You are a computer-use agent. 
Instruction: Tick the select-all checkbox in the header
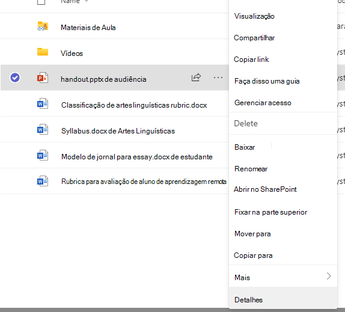tap(41, 2)
